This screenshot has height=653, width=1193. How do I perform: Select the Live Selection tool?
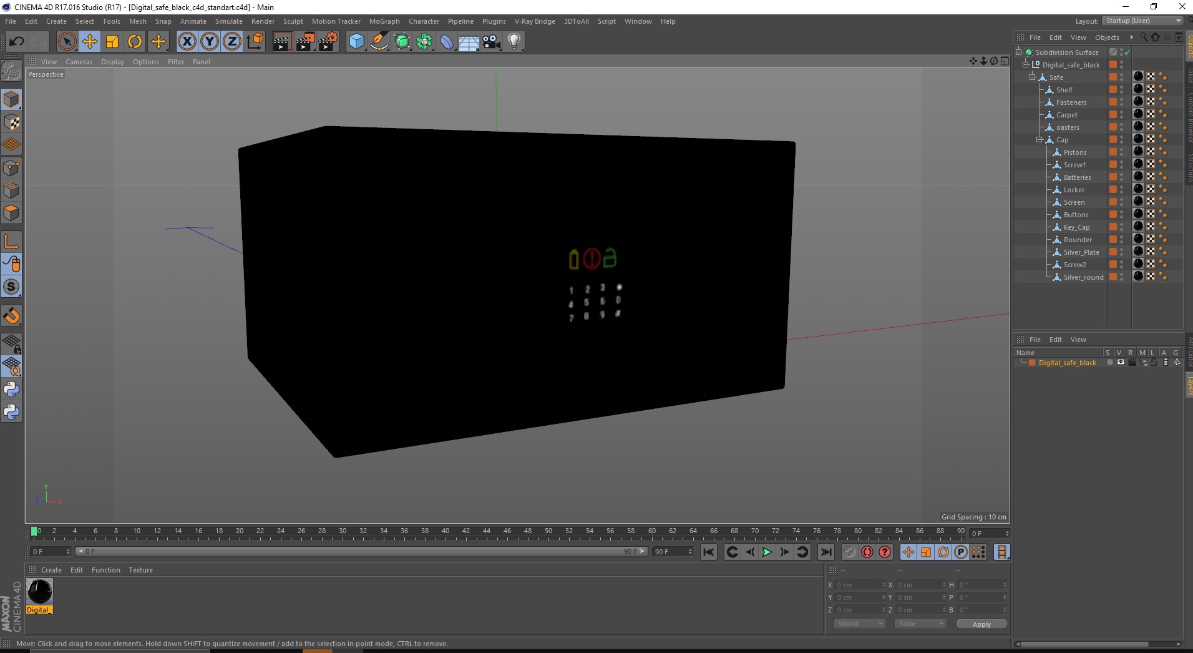(x=67, y=42)
